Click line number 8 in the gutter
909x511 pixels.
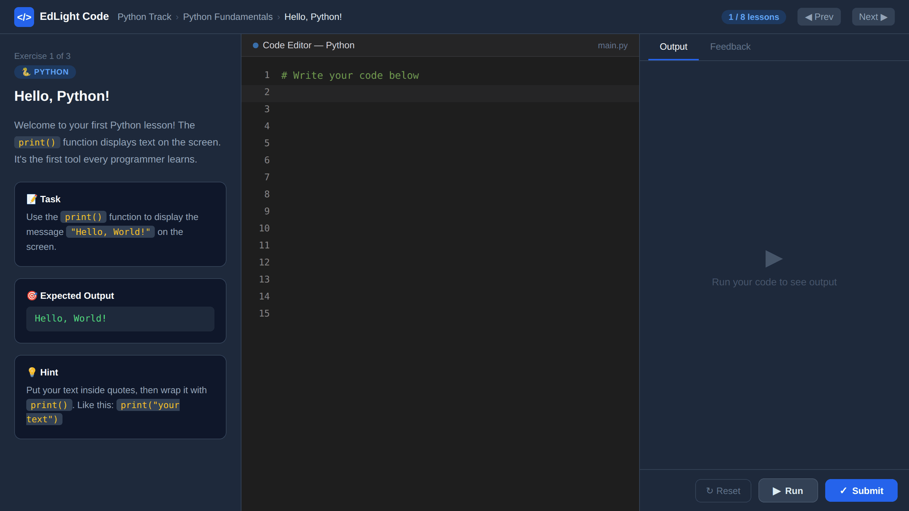click(x=267, y=194)
